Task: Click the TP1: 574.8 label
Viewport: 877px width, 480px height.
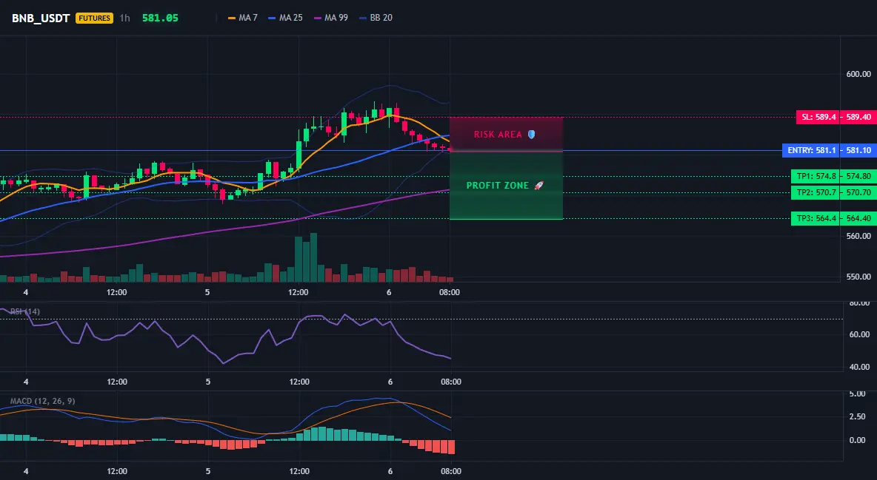Action: [x=816, y=176]
